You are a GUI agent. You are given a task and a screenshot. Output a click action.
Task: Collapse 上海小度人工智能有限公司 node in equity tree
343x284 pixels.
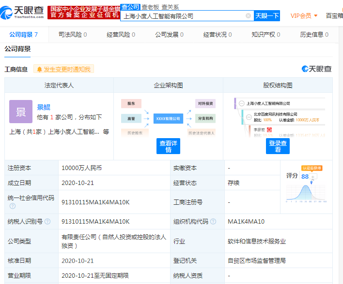(x=241, y=103)
